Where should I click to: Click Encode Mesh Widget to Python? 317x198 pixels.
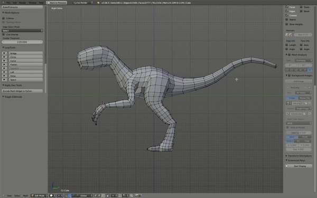tap(22, 91)
